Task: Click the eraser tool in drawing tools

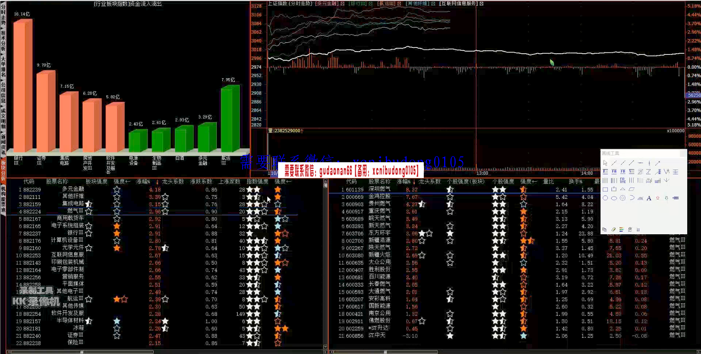Action: pos(614,230)
